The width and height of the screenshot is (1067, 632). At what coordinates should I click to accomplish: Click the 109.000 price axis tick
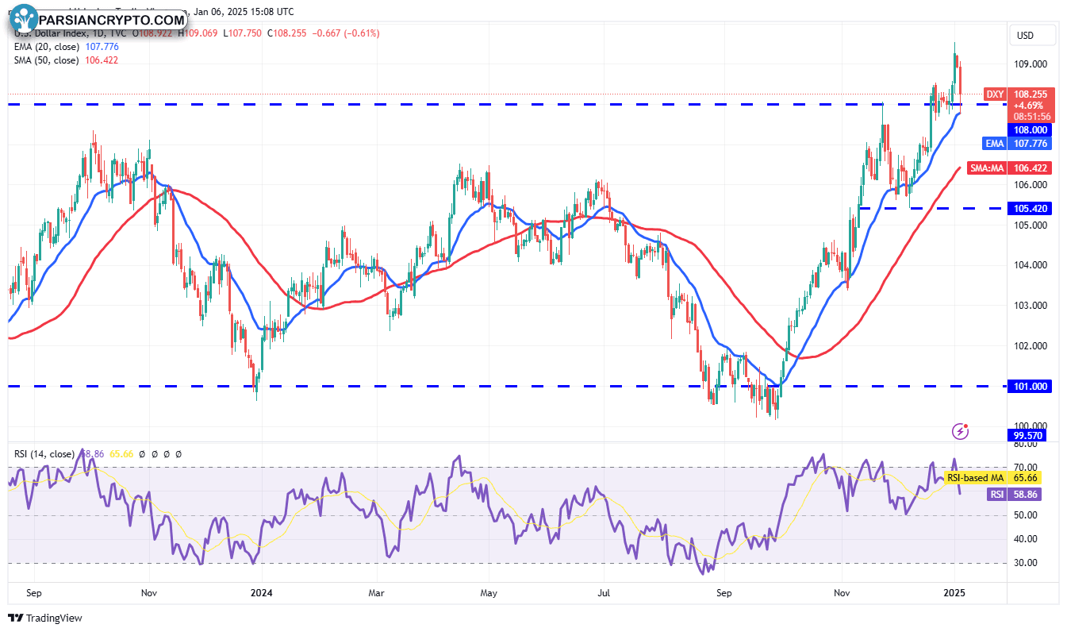pyautogui.click(x=1031, y=64)
